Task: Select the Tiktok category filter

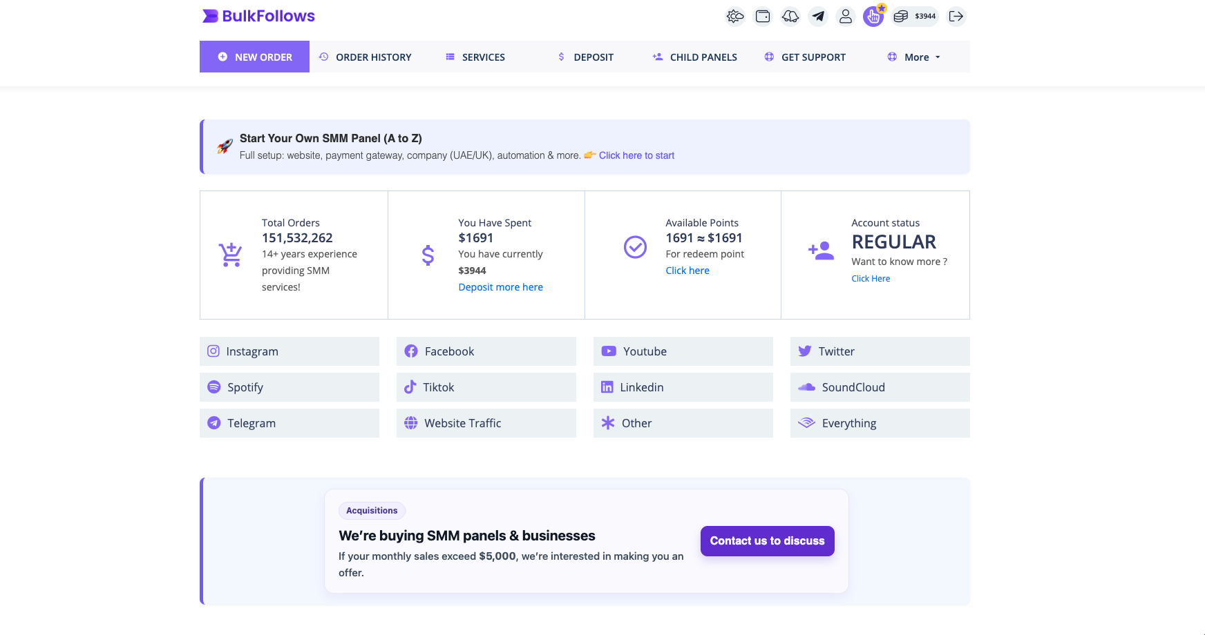Action: click(x=486, y=387)
